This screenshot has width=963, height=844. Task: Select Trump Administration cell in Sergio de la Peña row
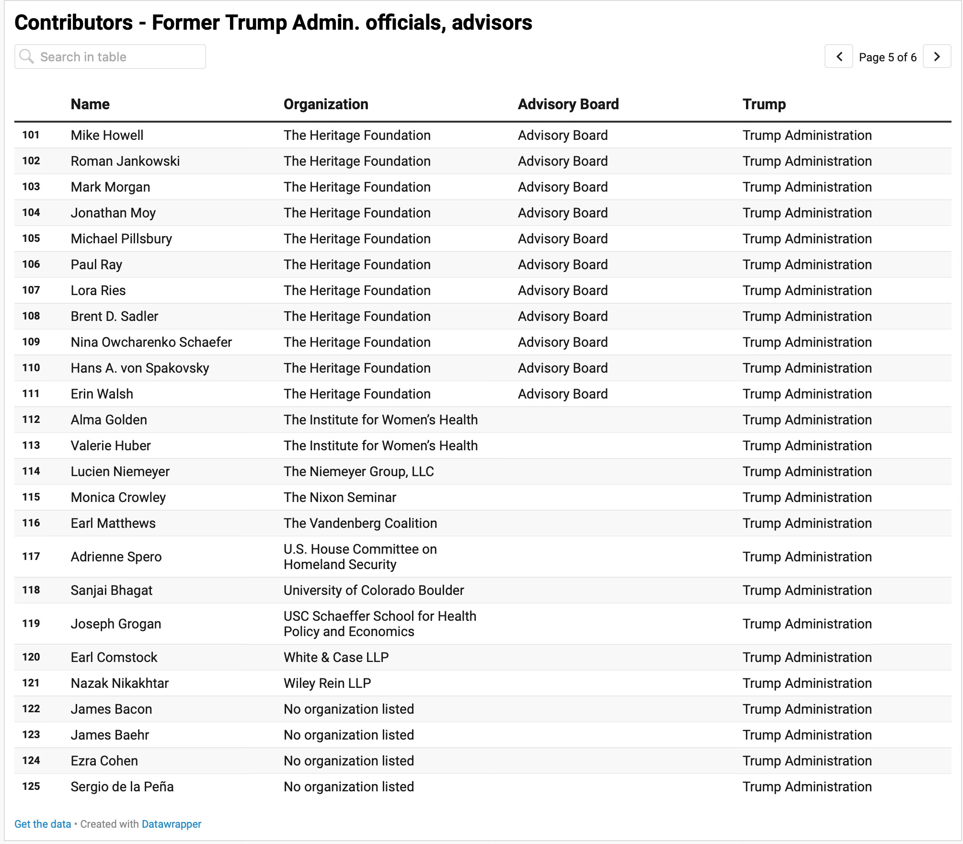coord(807,787)
